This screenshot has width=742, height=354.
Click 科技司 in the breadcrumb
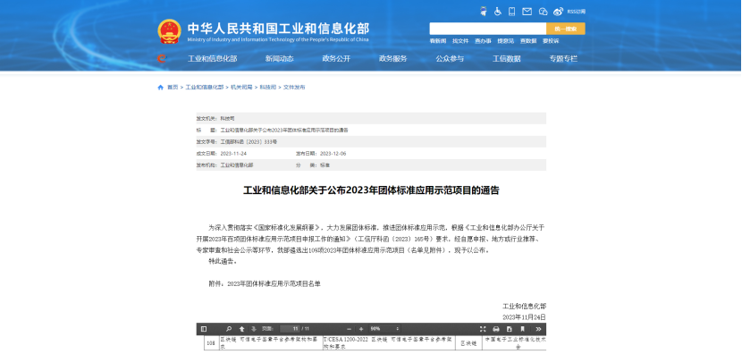click(268, 88)
